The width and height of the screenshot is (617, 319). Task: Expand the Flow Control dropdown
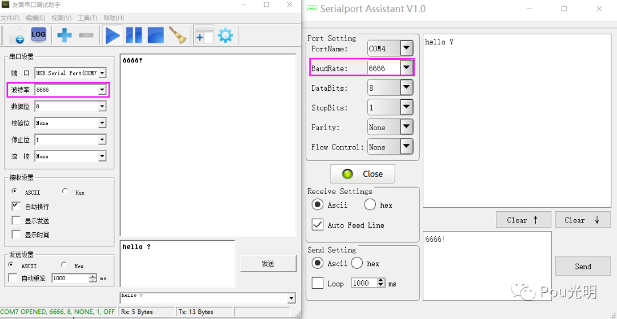(x=407, y=147)
